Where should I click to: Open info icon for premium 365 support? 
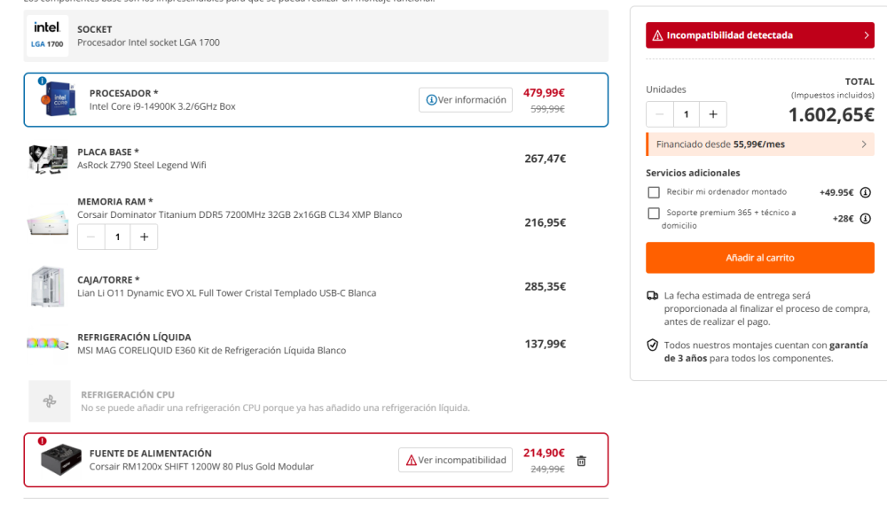865,219
